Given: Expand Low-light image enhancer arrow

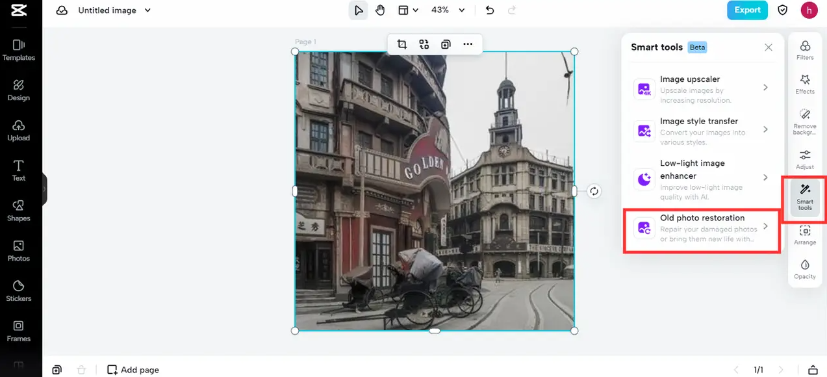Looking at the screenshot, I should [765, 177].
